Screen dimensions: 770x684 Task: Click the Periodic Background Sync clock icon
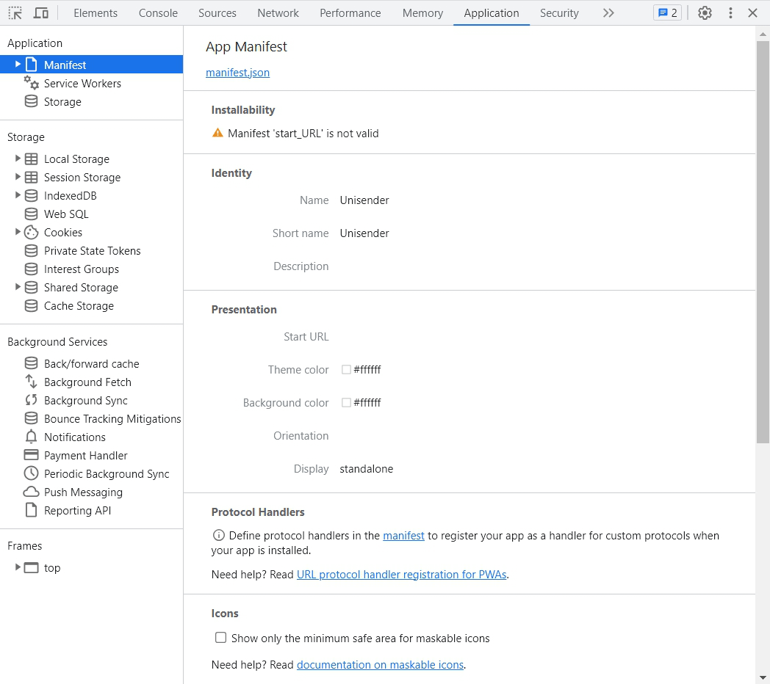(x=32, y=473)
